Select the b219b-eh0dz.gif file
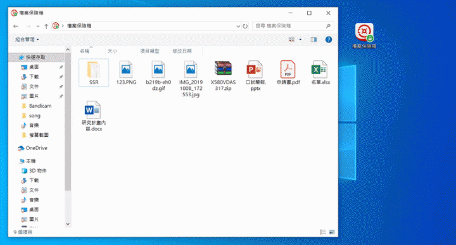The image size is (456, 245). pos(158,75)
